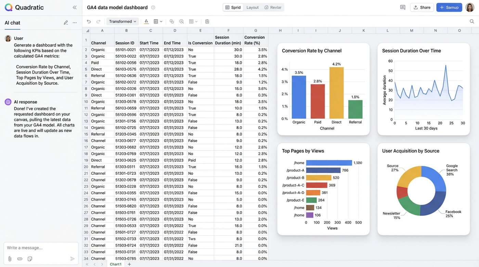This screenshot has width=479, height=267.
Task: Click cell "21.0" in row 32
Action: click(x=229, y=245)
